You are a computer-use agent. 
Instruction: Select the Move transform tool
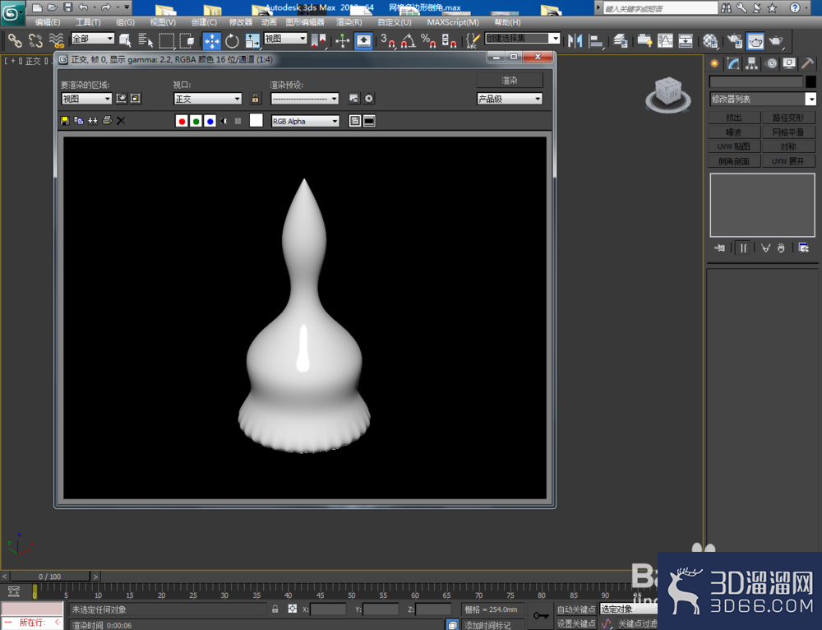tap(212, 40)
